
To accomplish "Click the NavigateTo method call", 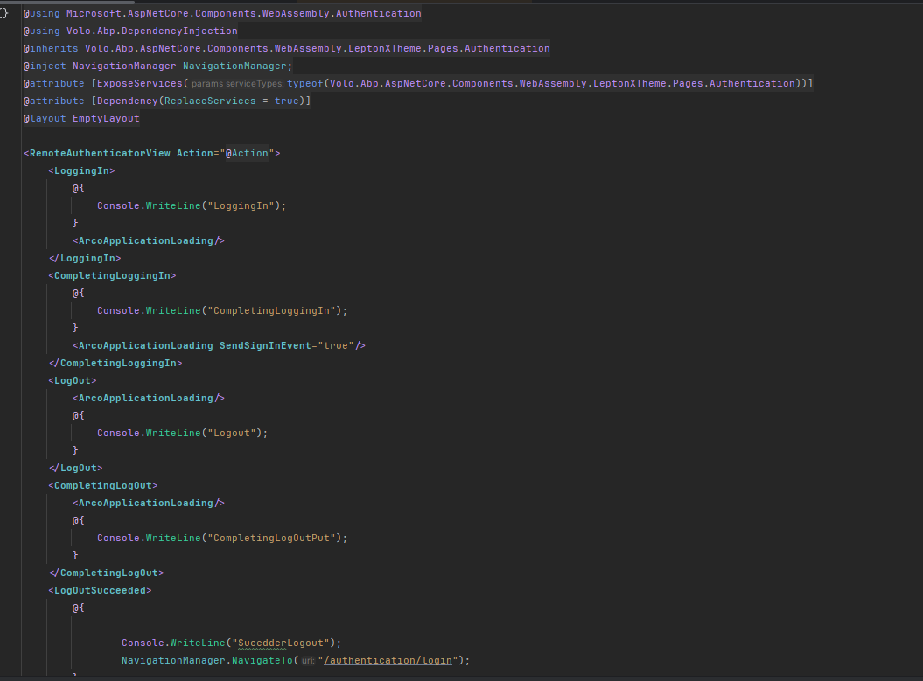I will [262, 660].
